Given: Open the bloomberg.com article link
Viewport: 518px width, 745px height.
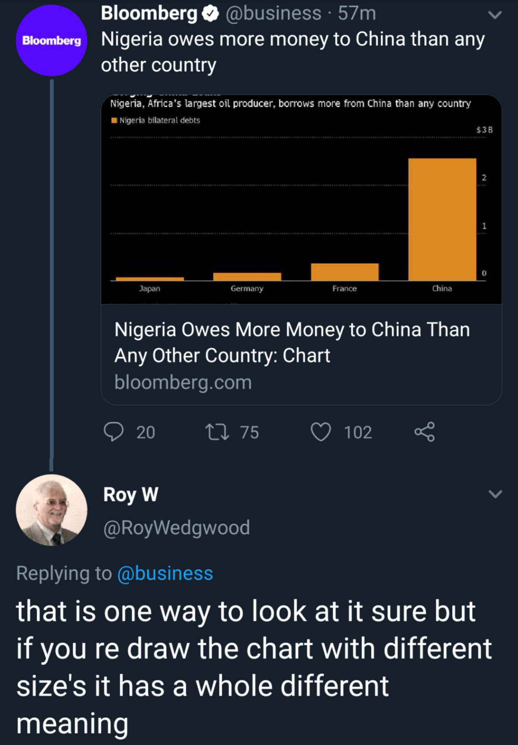Looking at the screenshot, I should pyautogui.click(x=183, y=382).
